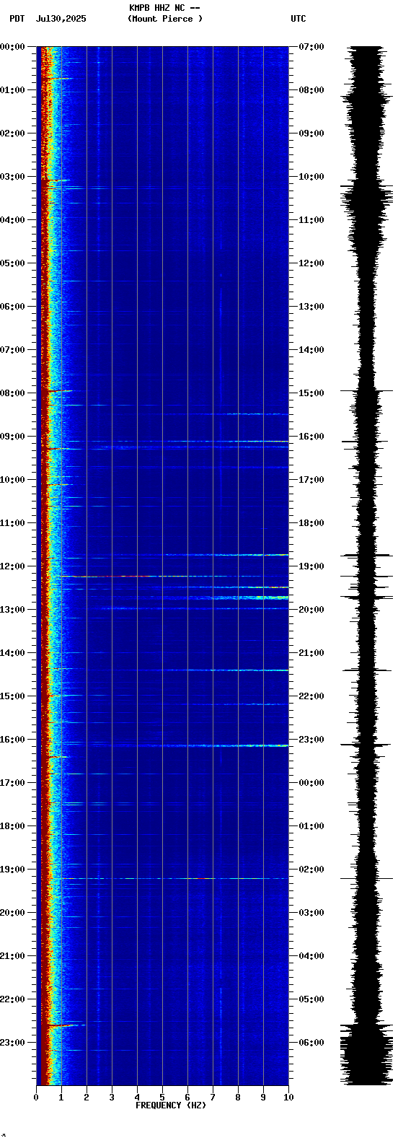Click the station title 'KMPB HHZ NC --'
The height and width of the screenshot is (1143, 398).
[164, 8]
